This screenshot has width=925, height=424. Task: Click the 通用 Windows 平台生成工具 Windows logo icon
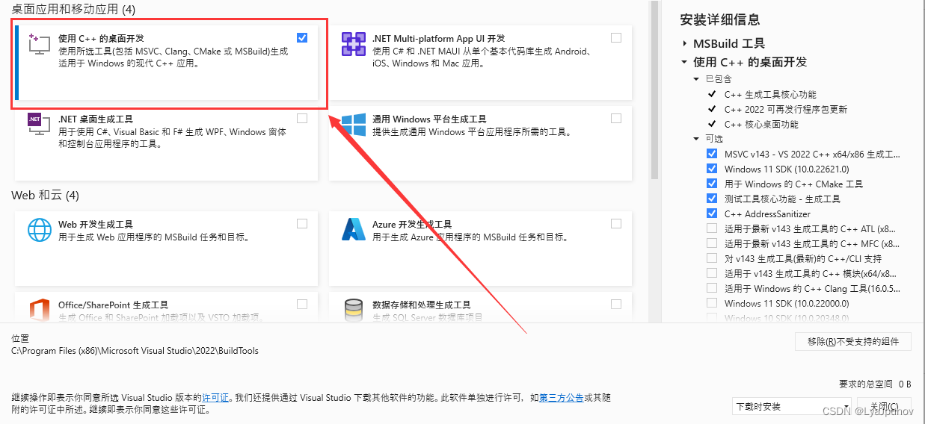[x=353, y=125]
